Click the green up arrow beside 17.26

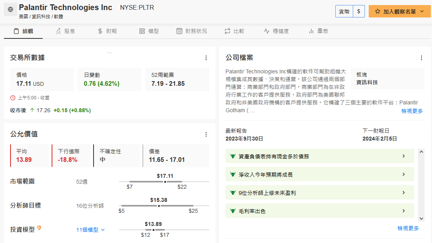click(32, 110)
